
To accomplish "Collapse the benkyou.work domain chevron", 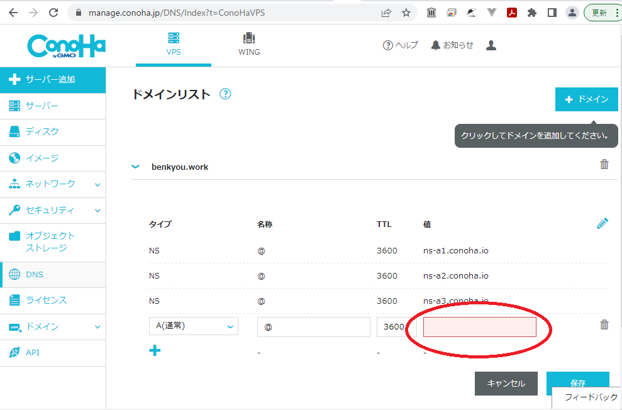I will click(x=135, y=167).
